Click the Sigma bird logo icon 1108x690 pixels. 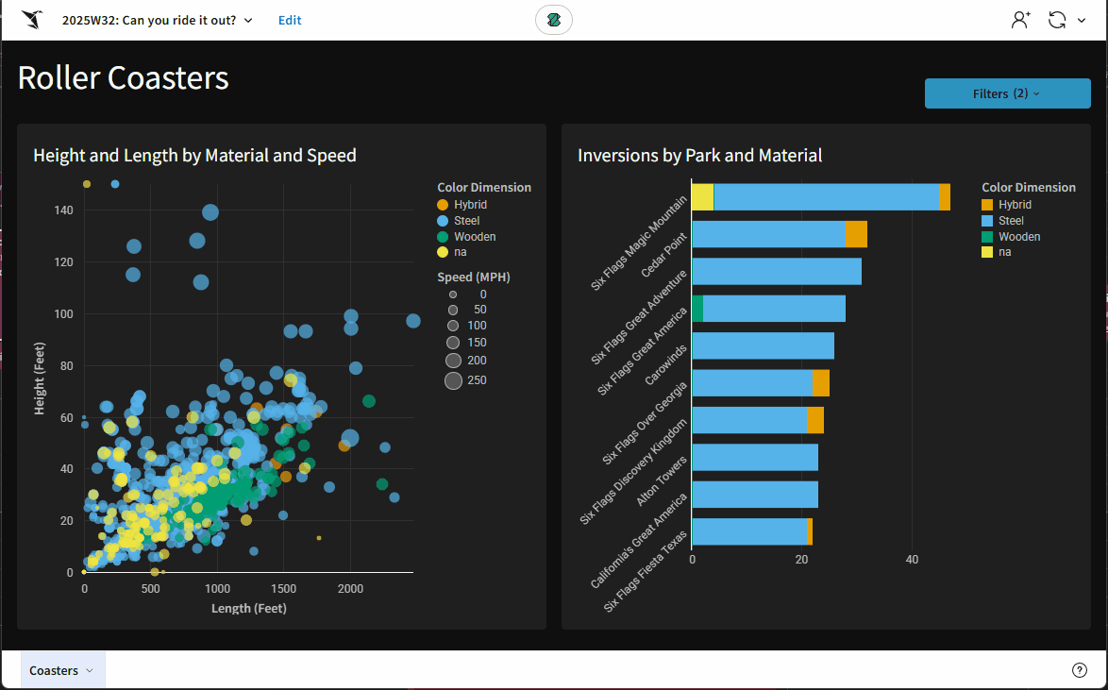[31, 20]
